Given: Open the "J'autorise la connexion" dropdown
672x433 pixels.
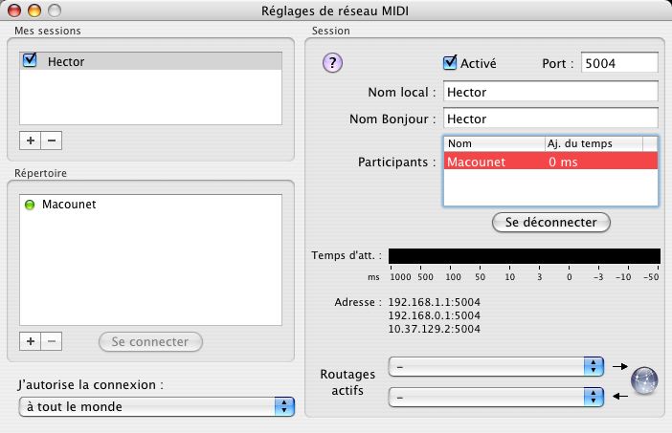Looking at the screenshot, I should tap(156, 406).
